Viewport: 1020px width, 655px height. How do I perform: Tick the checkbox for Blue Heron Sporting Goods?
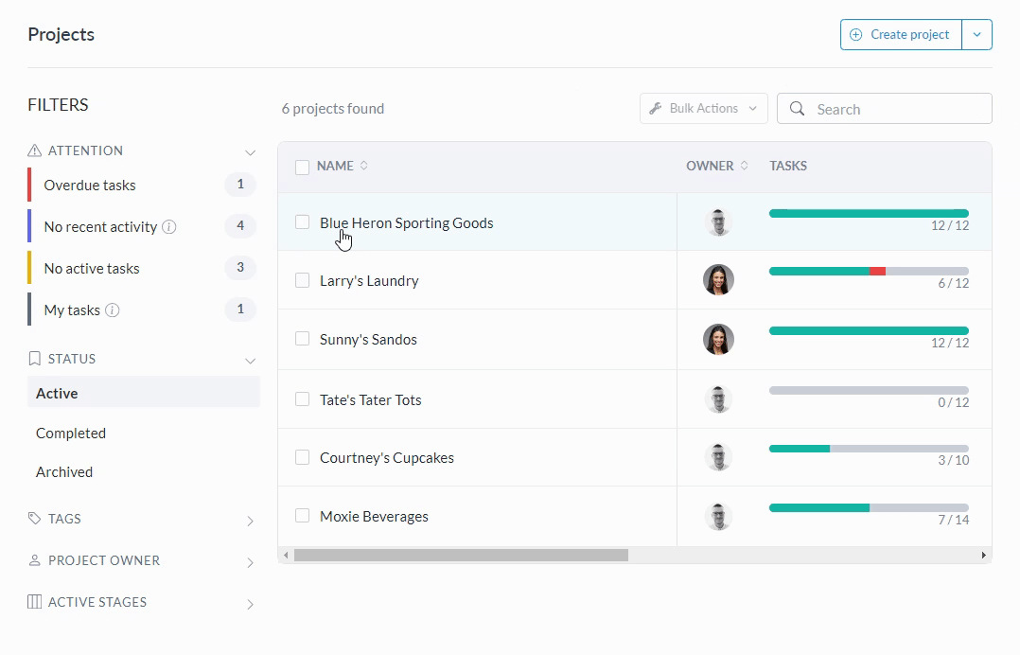point(303,222)
